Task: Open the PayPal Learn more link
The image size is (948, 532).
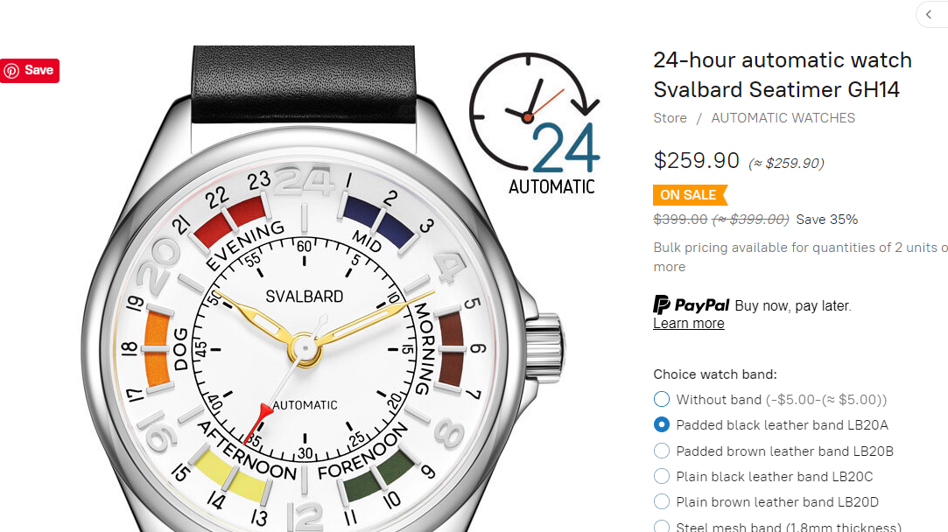Action: pos(689,324)
